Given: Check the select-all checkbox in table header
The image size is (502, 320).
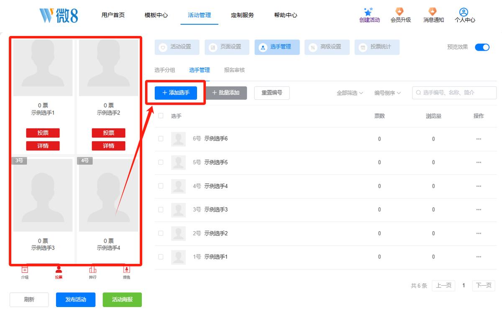Looking at the screenshot, I should (x=161, y=116).
